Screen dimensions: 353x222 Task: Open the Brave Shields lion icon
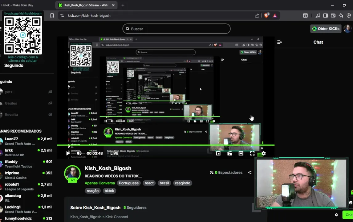point(266,15)
